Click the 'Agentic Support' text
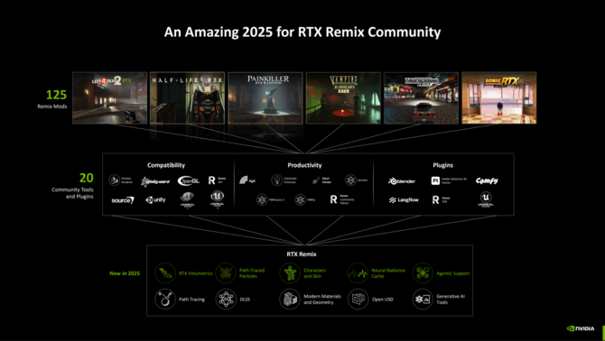605x341 pixels. (x=453, y=273)
